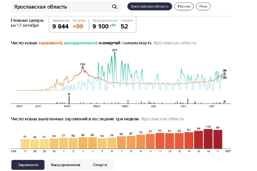Click the orange word заражений in chart title
This screenshot has height=171, width=257.
50,43
